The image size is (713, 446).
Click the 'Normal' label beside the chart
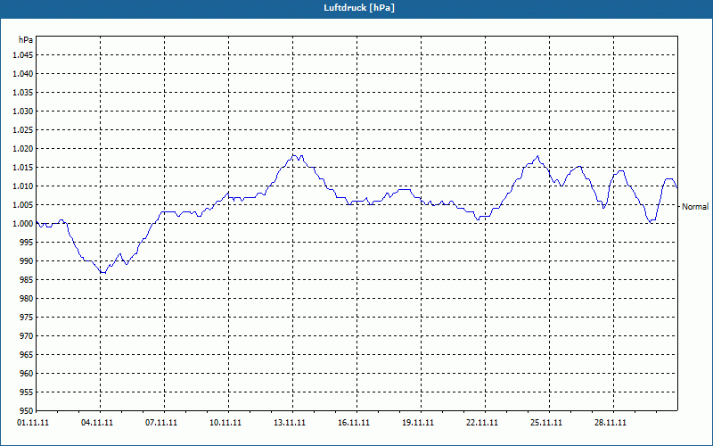tap(695, 207)
